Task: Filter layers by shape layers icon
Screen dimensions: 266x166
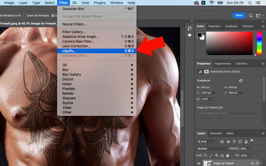Action: tap(240, 142)
